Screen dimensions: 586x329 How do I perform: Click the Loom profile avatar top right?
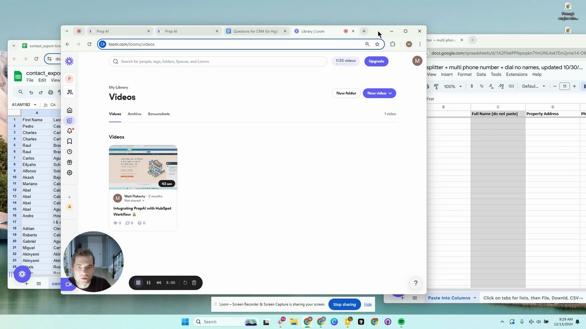(417, 61)
